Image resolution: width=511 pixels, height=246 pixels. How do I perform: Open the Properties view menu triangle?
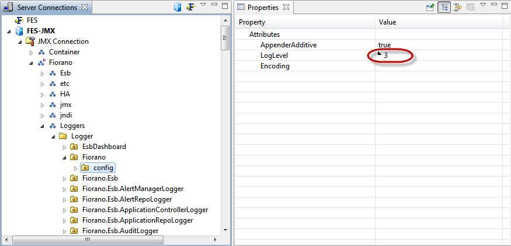(x=483, y=5)
